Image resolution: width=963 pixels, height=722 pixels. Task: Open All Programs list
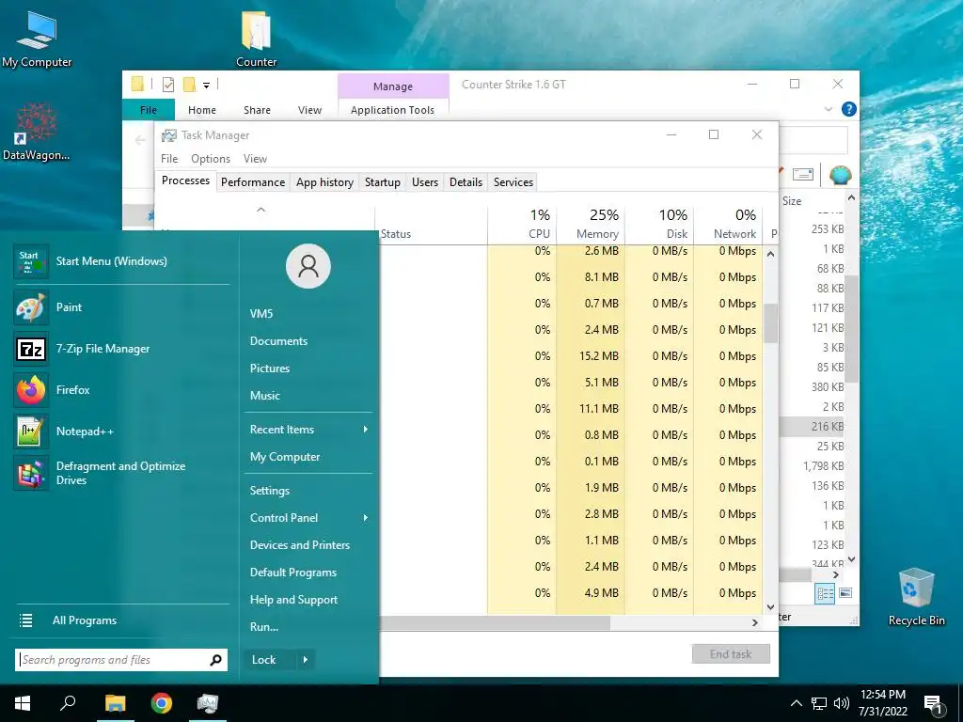85,620
